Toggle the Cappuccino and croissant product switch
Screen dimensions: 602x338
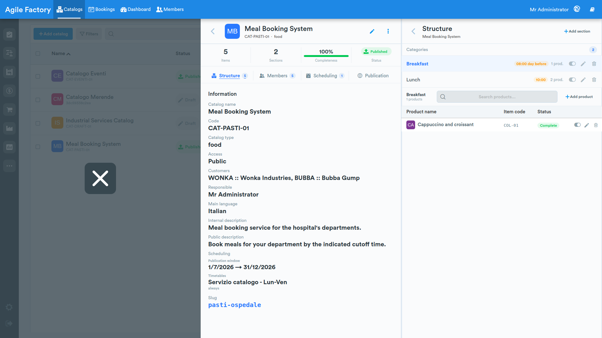(577, 125)
